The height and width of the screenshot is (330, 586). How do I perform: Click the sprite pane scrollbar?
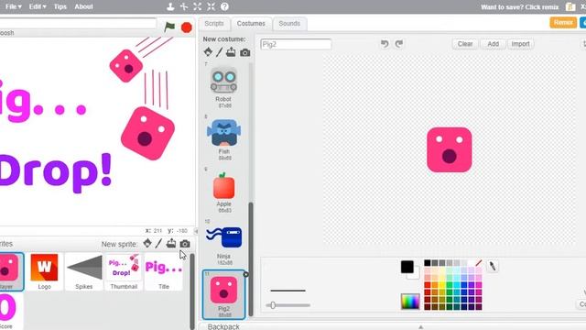192,291
